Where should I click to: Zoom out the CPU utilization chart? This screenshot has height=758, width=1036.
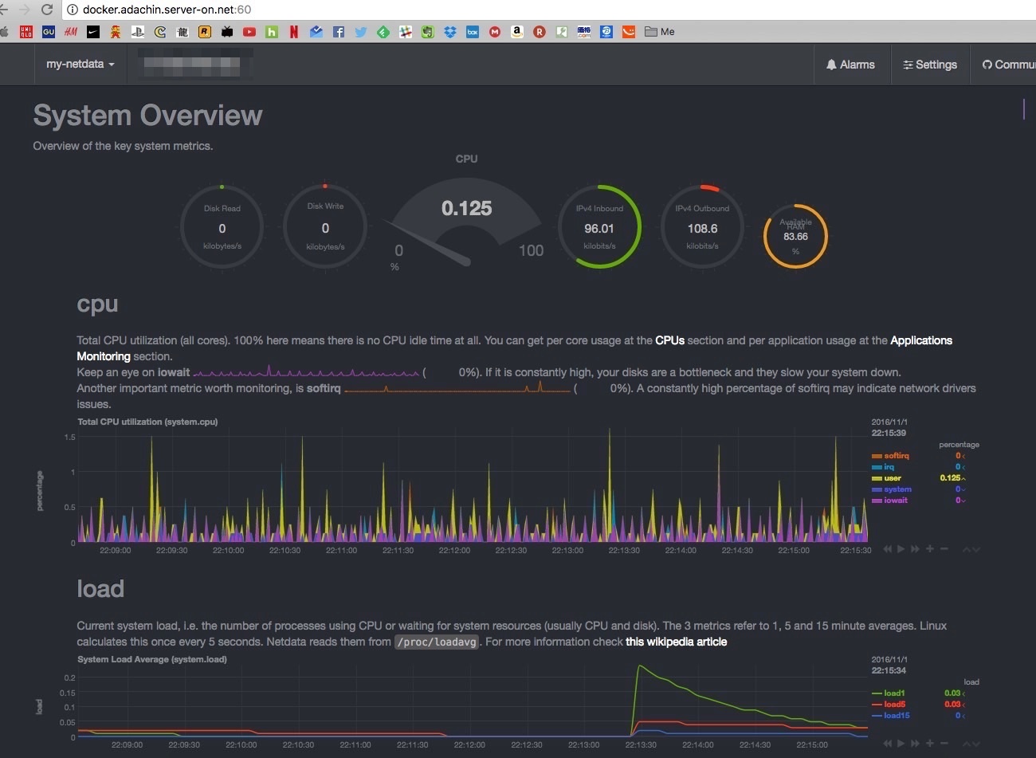944,549
